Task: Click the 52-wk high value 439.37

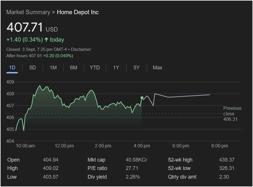Action: point(227,160)
